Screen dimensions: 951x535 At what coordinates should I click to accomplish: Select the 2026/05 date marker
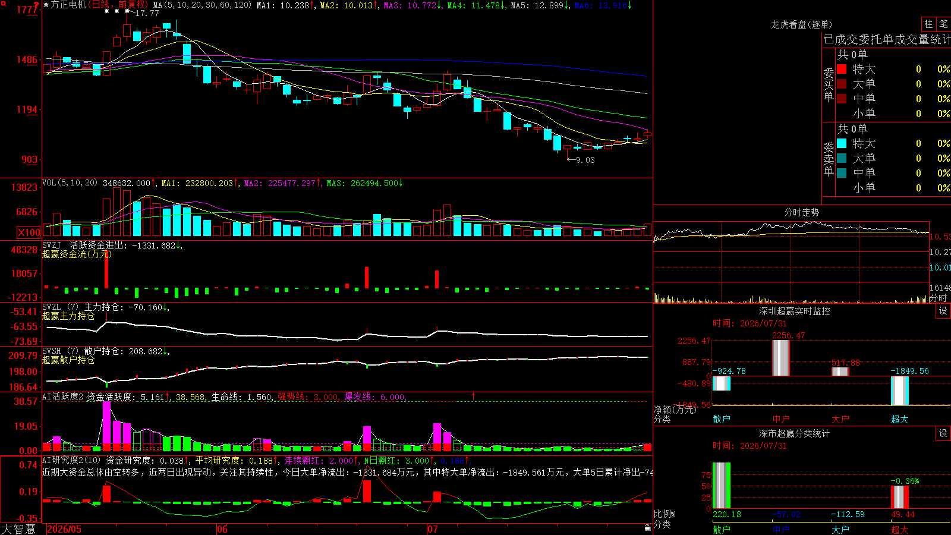(64, 529)
